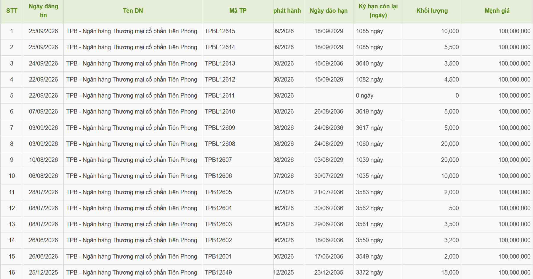Screen dimensions: 533x279
Task: Select bond code TPB12607
Action: [x=218, y=160]
